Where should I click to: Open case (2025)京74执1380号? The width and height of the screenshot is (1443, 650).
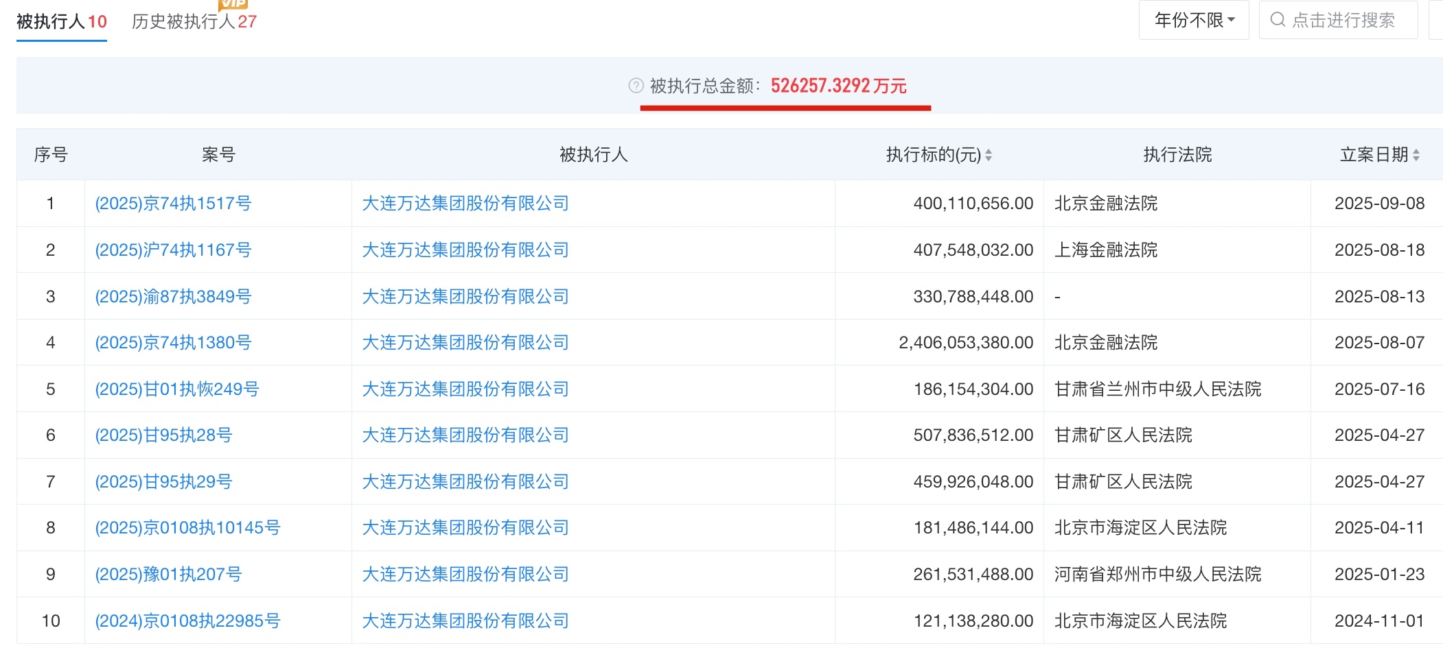(x=173, y=343)
